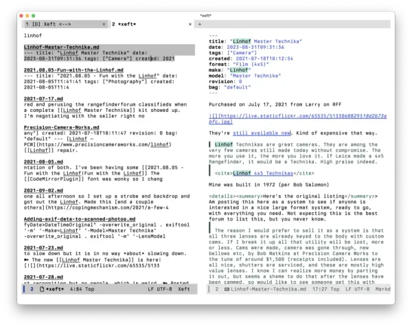Click the file icon in xeft mode line
Image resolution: width=412 pixels, height=327 pixels.
[x=42, y=289]
